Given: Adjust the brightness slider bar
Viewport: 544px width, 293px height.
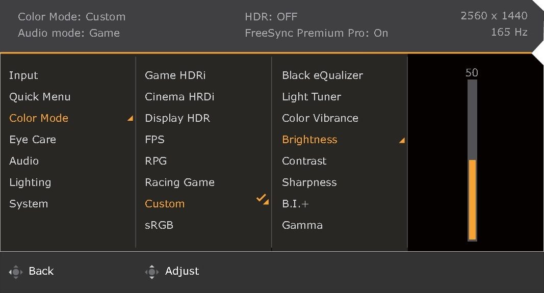Looking at the screenshot, I should (x=472, y=160).
